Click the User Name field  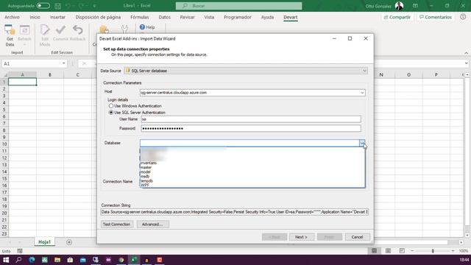pyautogui.click(x=251, y=119)
